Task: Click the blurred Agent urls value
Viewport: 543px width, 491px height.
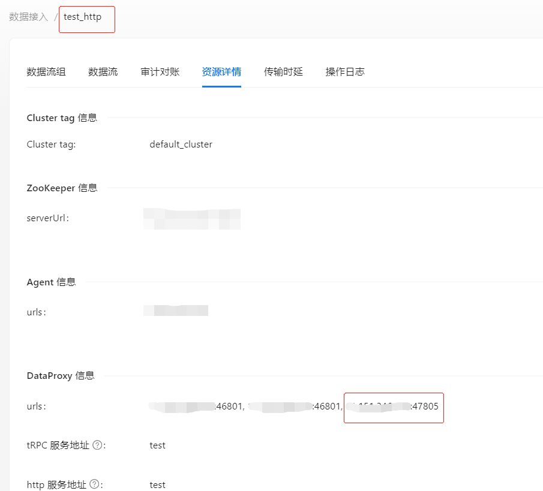Action: (176, 311)
